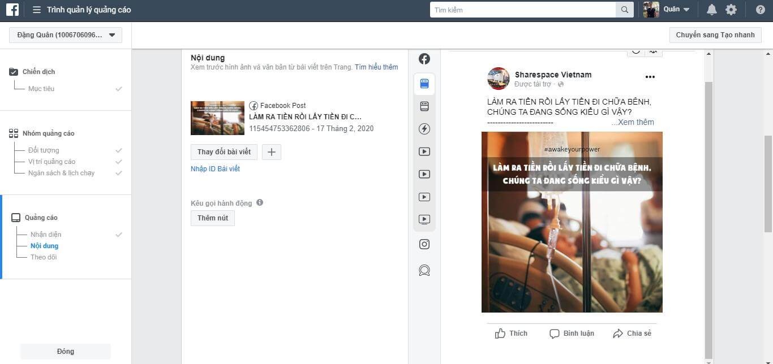Image resolution: width=773 pixels, height=364 pixels.
Task: Open the Tìm hiểu thêm link
Action: pyautogui.click(x=376, y=67)
